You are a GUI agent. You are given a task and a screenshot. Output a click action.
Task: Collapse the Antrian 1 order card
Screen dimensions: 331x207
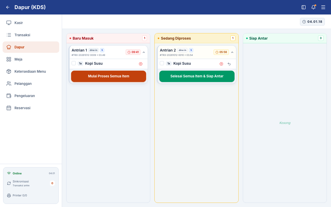144,52
